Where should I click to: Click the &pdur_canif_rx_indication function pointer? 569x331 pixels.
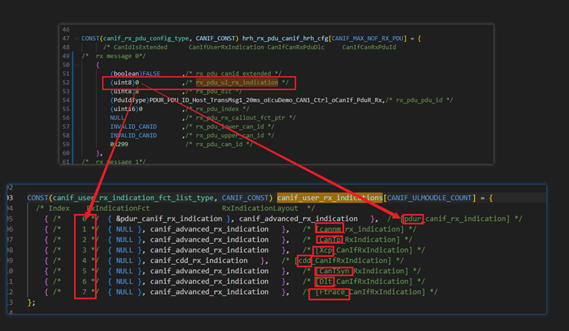coord(169,219)
